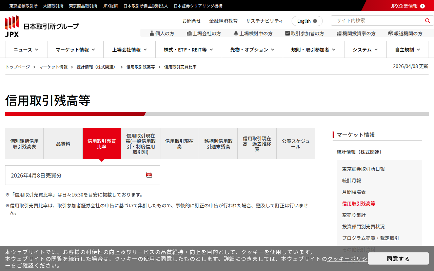
Task: Click the red search magnifier icon
Action: (427, 21)
